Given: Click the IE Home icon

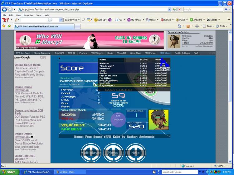Looking at the screenshot, I should coord(179,26).
